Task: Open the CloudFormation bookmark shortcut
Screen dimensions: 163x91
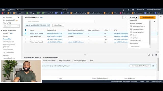Action: (x=125, y=13)
